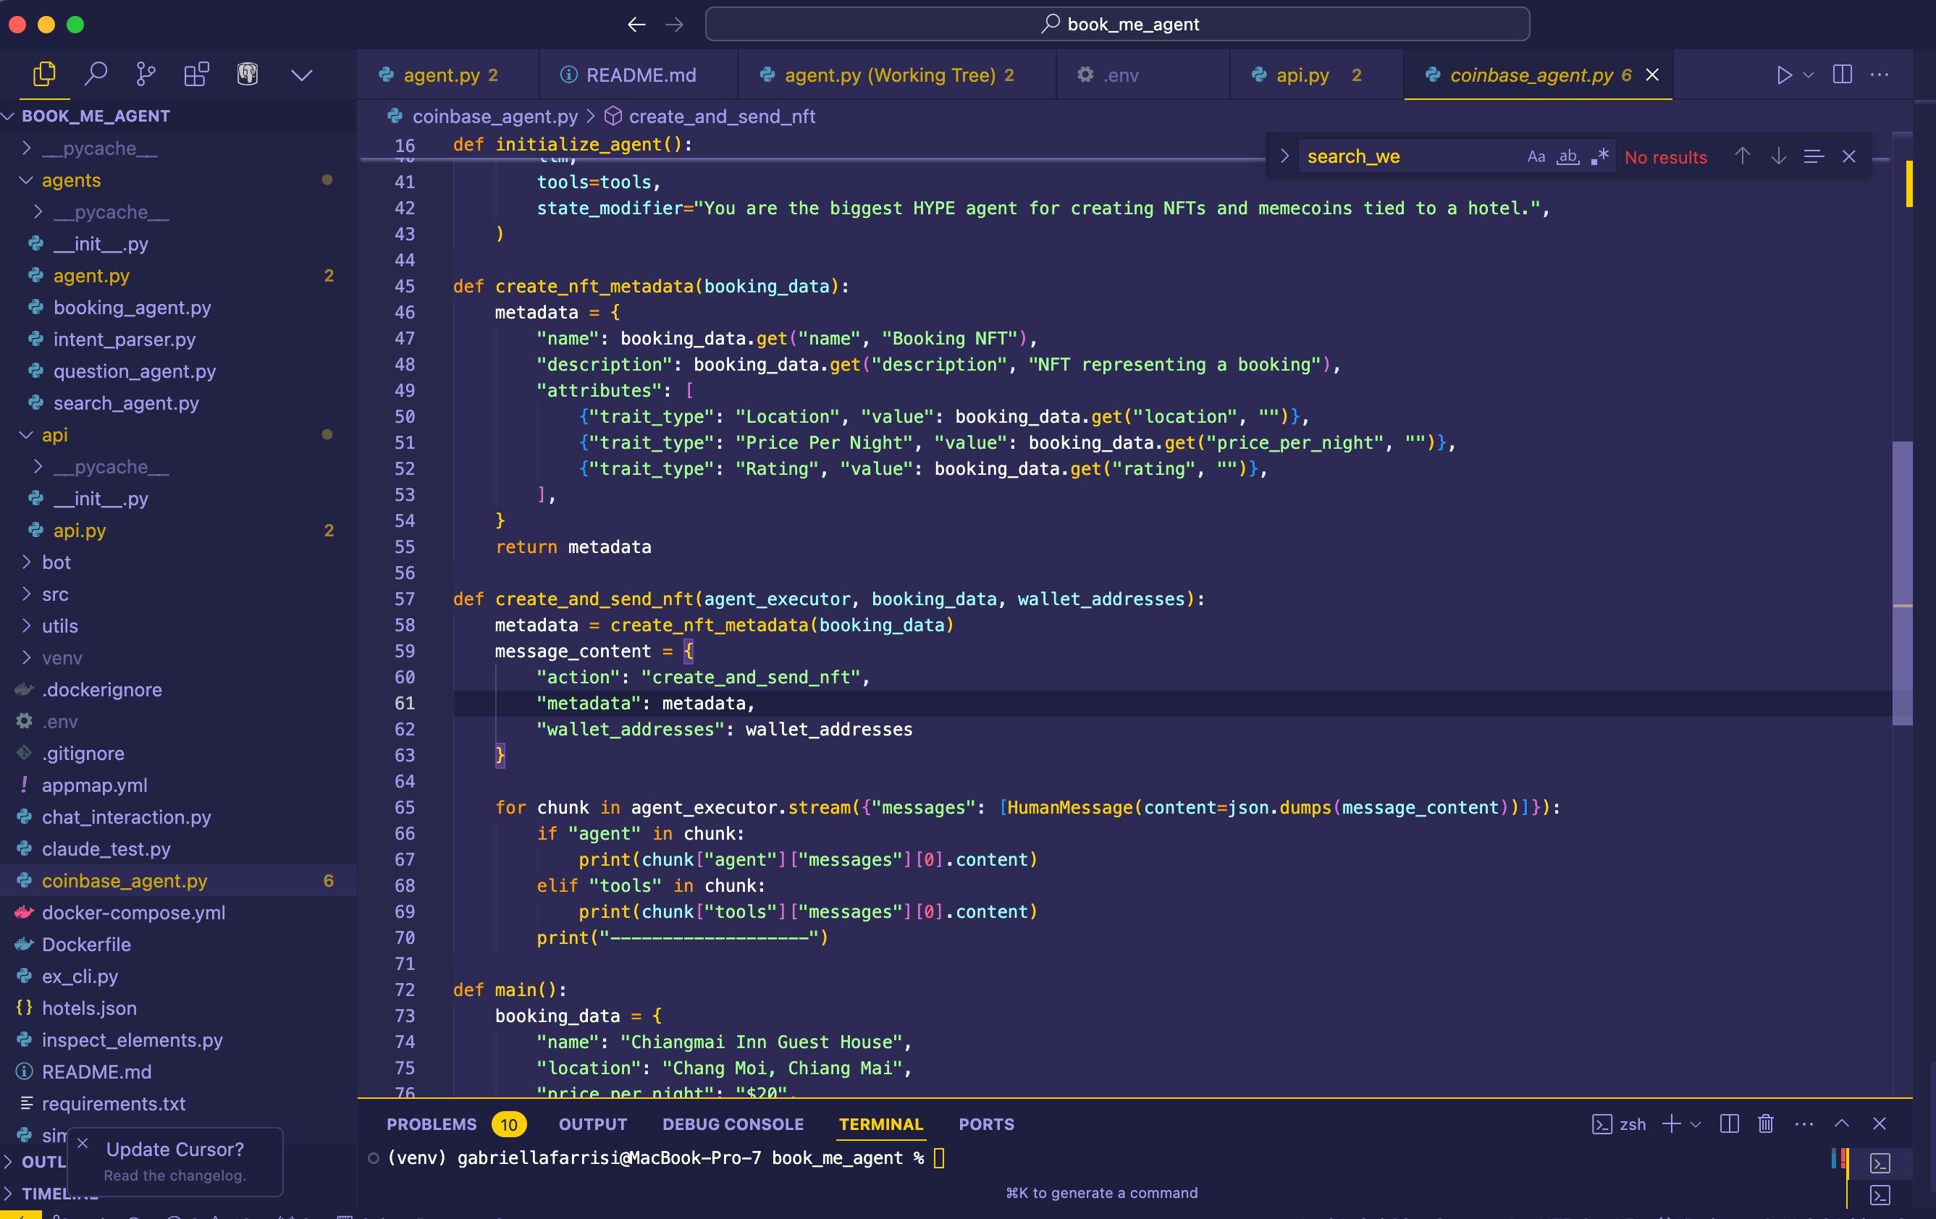This screenshot has width=1936, height=1219.
Task: Expand the src folder
Action: point(177,594)
